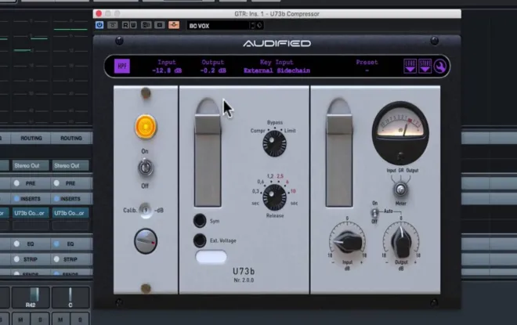Image resolution: width=517 pixels, height=325 pixels.
Task: Open the Store preset arrow icon
Action: pyautogui.click(x=425, y=66)
